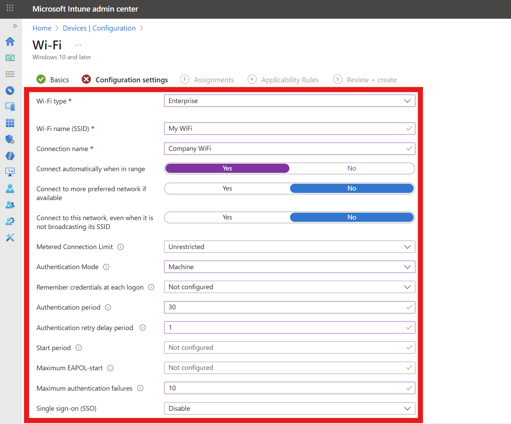
Task: Open the Troubleshooting wrench icon
Action: coord(10,237)
